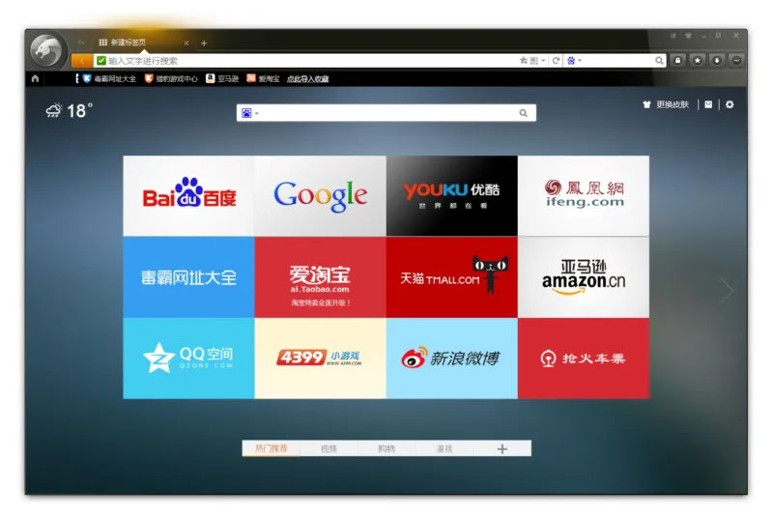Click the skin shirt icon in title bar

coord(688,36)
